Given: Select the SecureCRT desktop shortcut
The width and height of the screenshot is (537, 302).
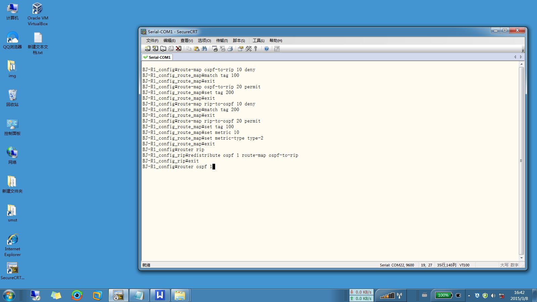Looking at the screenshot, I should (12, 271).
